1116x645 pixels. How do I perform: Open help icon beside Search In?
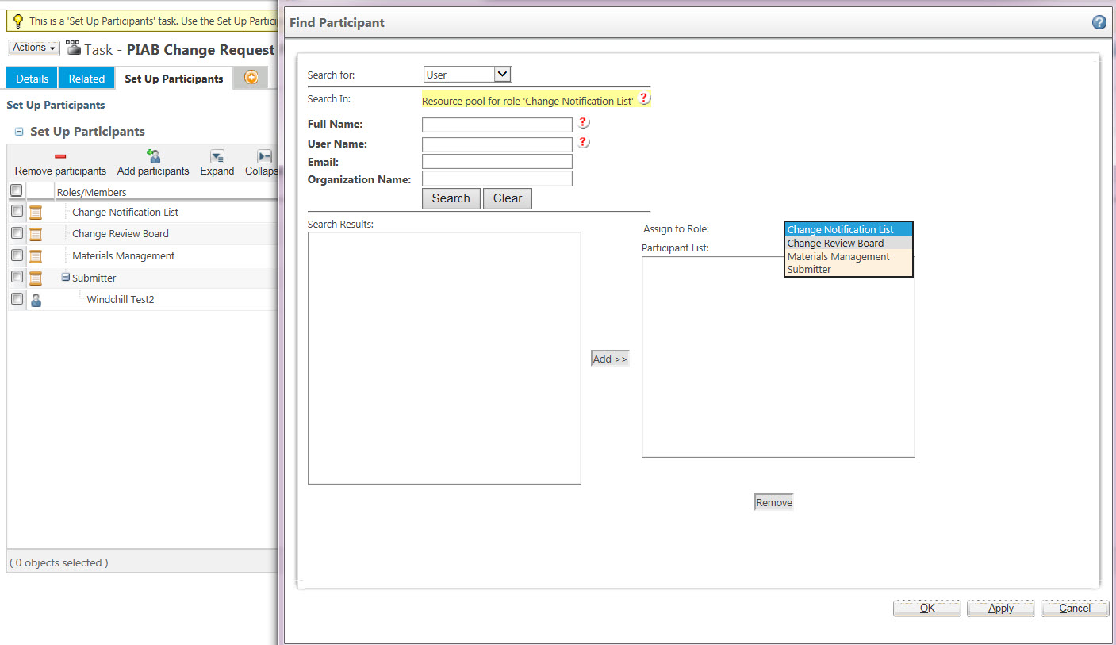(x=644, y=98)
